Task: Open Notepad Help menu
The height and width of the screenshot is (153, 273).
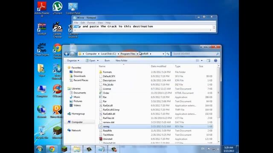Action: [x=108, y=23]
